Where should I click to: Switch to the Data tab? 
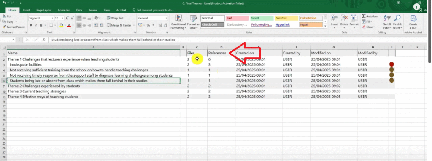pyautogui.click(x=79, y=10)
